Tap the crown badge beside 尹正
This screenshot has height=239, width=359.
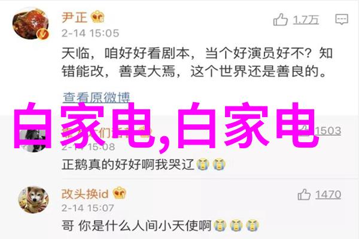click(x=98, y=17)
